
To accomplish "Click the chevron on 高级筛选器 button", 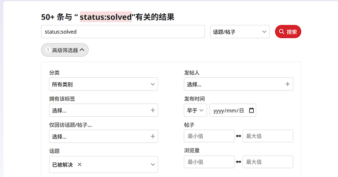I will 82,50.
